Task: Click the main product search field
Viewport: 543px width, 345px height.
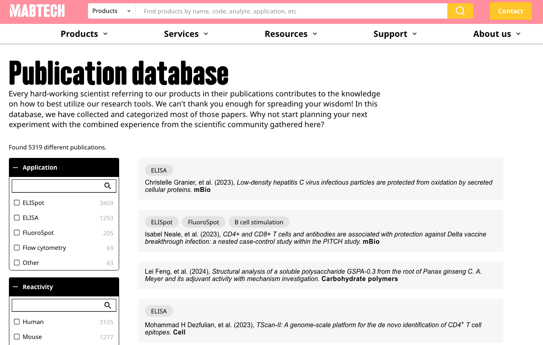Action: pos(292,11)
